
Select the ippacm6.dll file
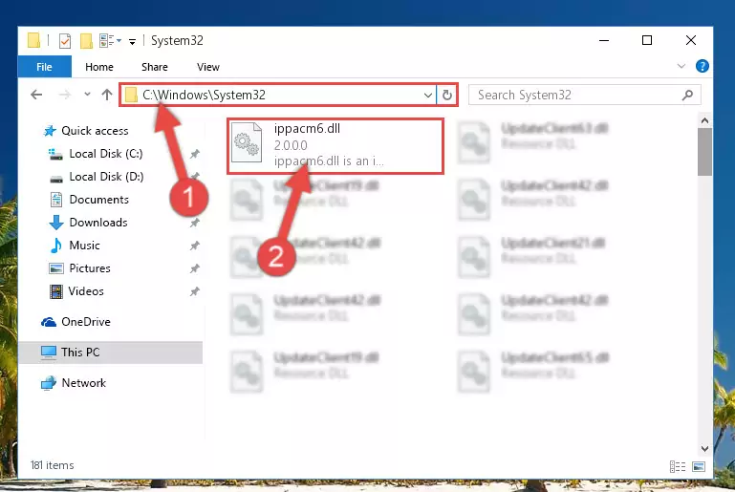pos(335,146)
